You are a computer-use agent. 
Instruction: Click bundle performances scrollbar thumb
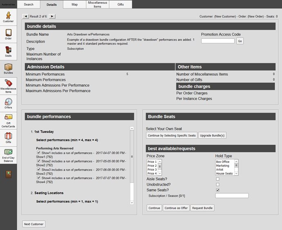click(x=132, y=156)
